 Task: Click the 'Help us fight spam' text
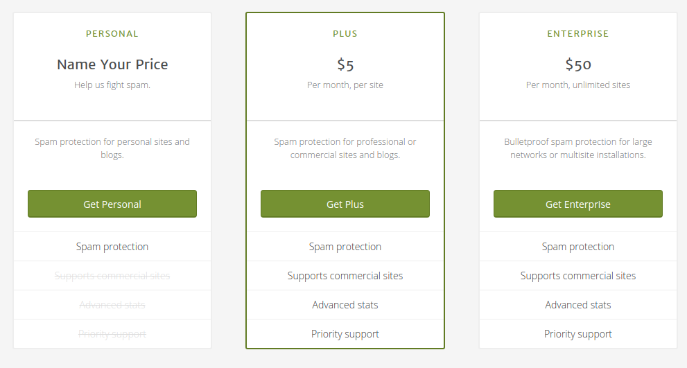click(112, 85)
